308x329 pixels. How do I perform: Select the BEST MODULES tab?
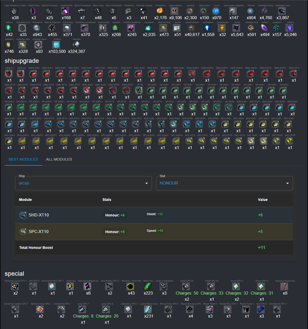pyautogui.click(x=23, y=159)
